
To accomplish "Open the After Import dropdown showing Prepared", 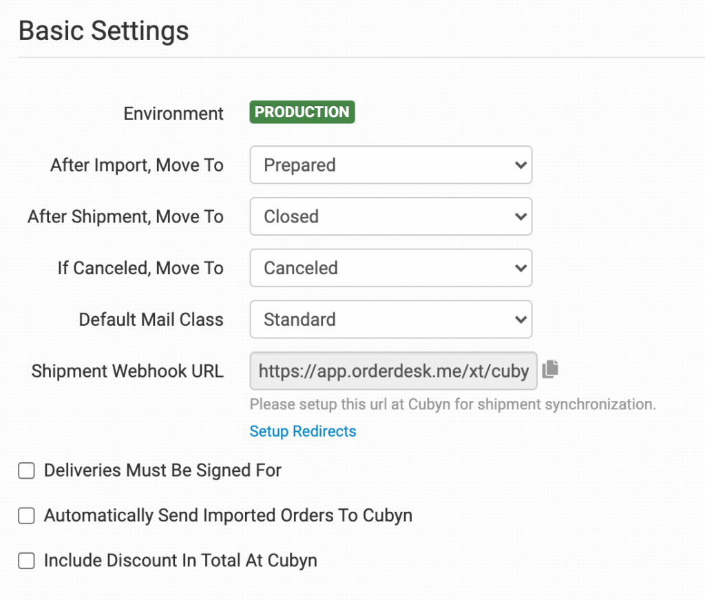I will point(390,165).
